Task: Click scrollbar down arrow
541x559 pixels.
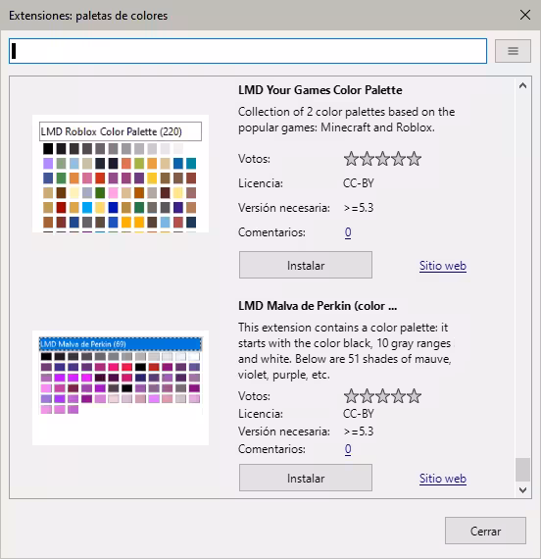Action: (522, 490)
